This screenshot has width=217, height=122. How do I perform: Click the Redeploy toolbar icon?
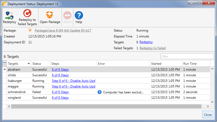[x=9, y=16]
